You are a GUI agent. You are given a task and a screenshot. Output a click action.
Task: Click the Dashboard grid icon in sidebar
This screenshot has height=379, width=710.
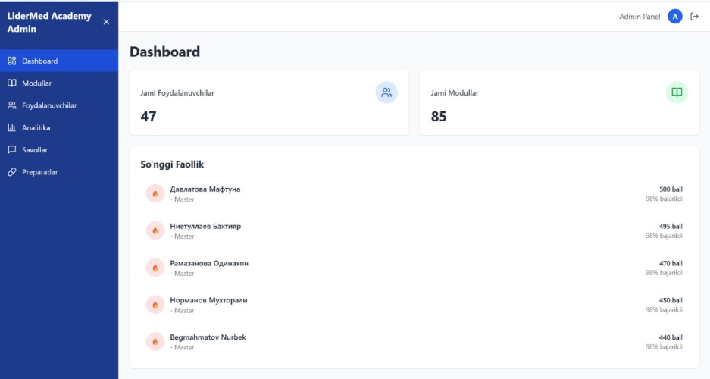[x=12, y=61]
